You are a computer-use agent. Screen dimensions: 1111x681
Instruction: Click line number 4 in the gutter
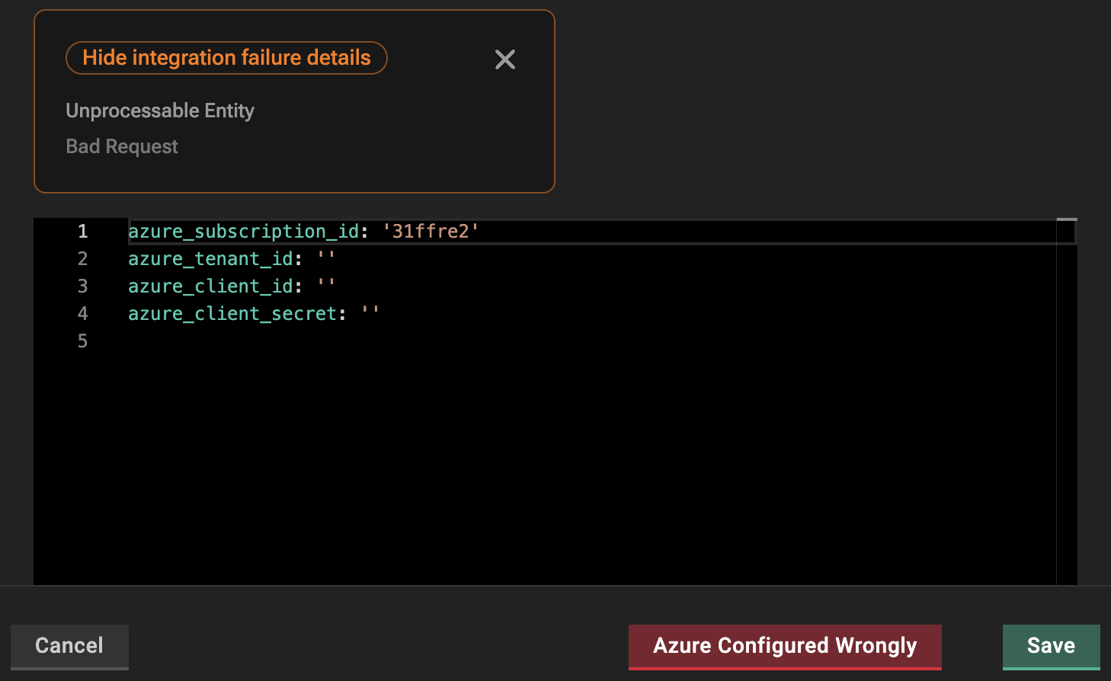82,314
